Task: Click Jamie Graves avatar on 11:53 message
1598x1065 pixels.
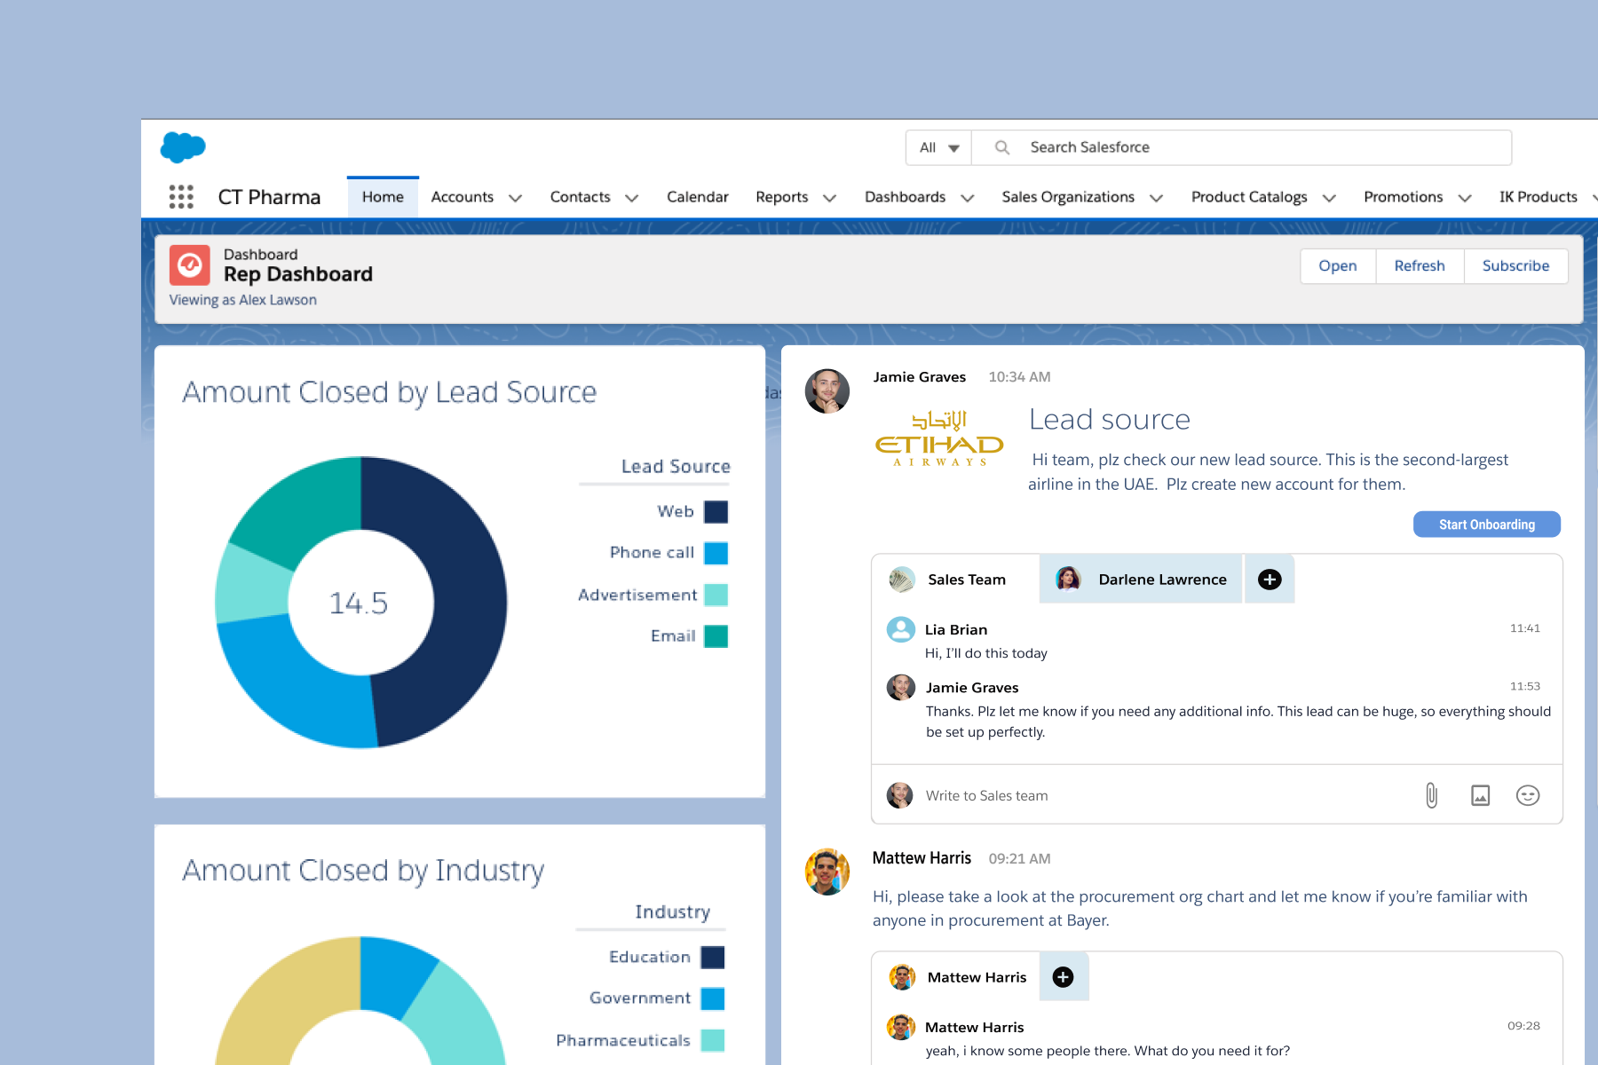Action: click(x=901, y=687)
